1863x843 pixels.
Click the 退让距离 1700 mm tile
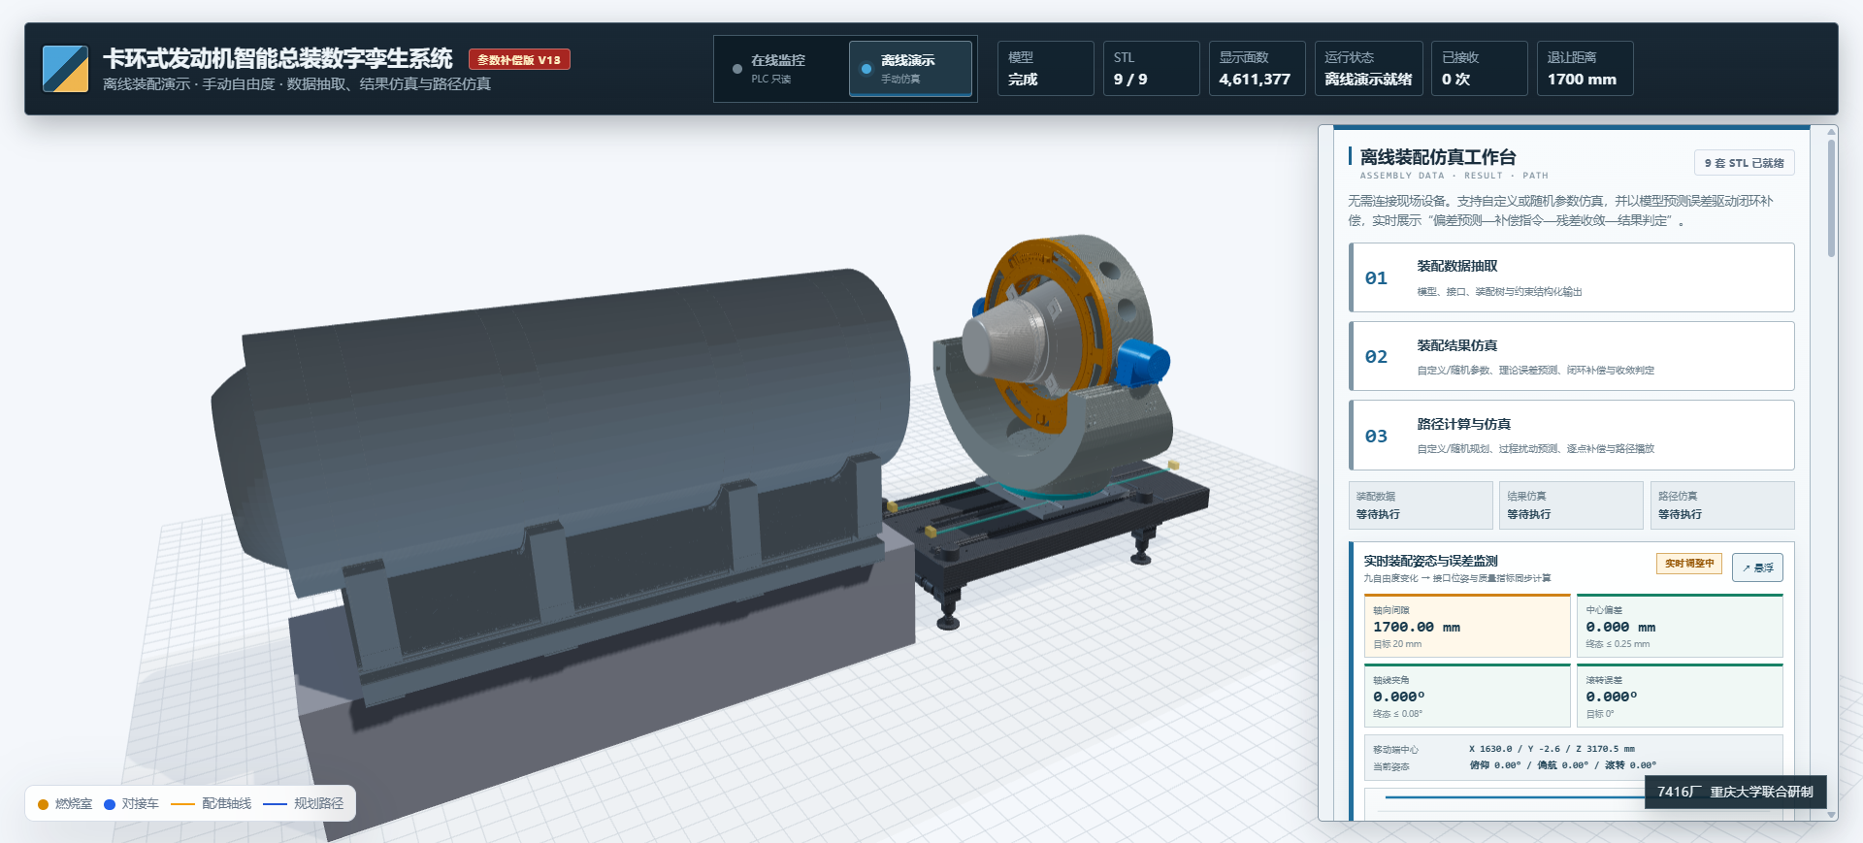pyautogui.click(x=1585, y=69)
